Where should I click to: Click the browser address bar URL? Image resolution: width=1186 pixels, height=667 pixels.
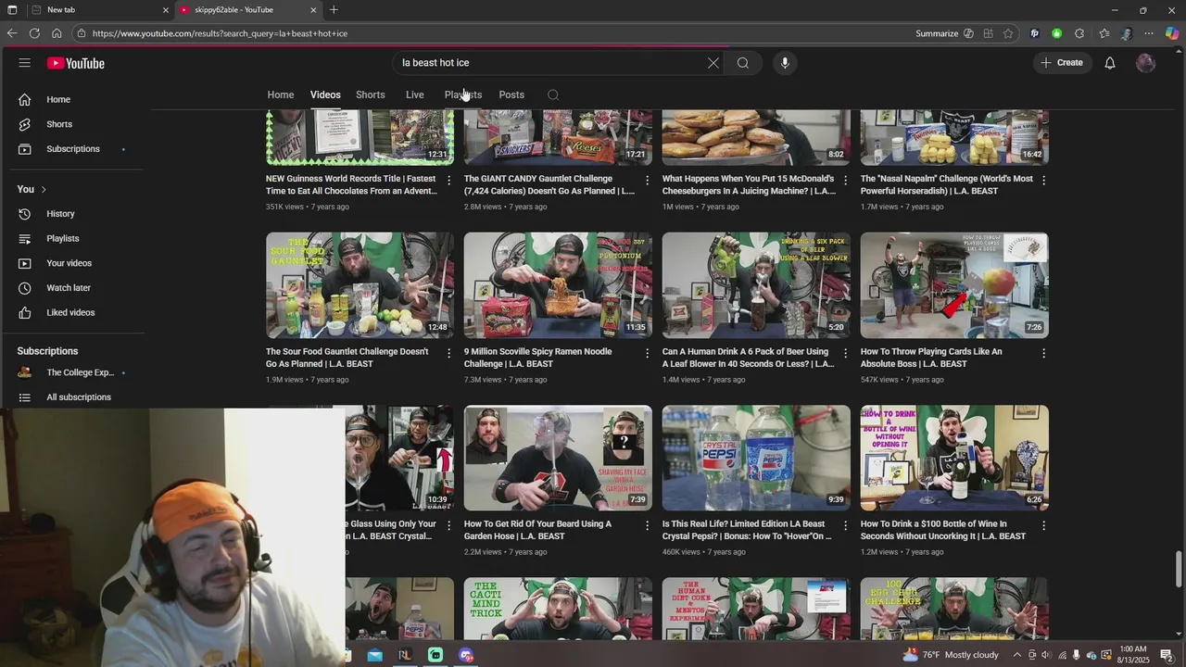click(221, 33)
